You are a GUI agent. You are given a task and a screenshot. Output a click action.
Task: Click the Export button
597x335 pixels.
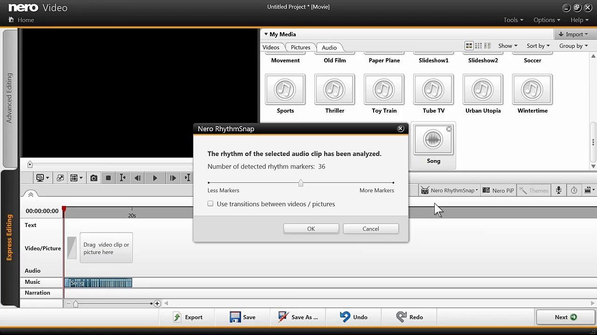[x=187, y=317]
